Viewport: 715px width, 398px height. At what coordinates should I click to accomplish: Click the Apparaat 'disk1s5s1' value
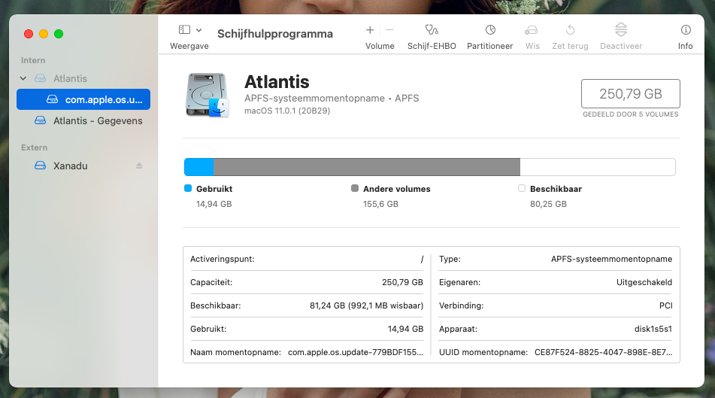coord(653,329)
